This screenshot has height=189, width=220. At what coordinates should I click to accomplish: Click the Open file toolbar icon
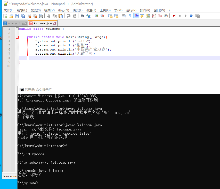point(11,16)
